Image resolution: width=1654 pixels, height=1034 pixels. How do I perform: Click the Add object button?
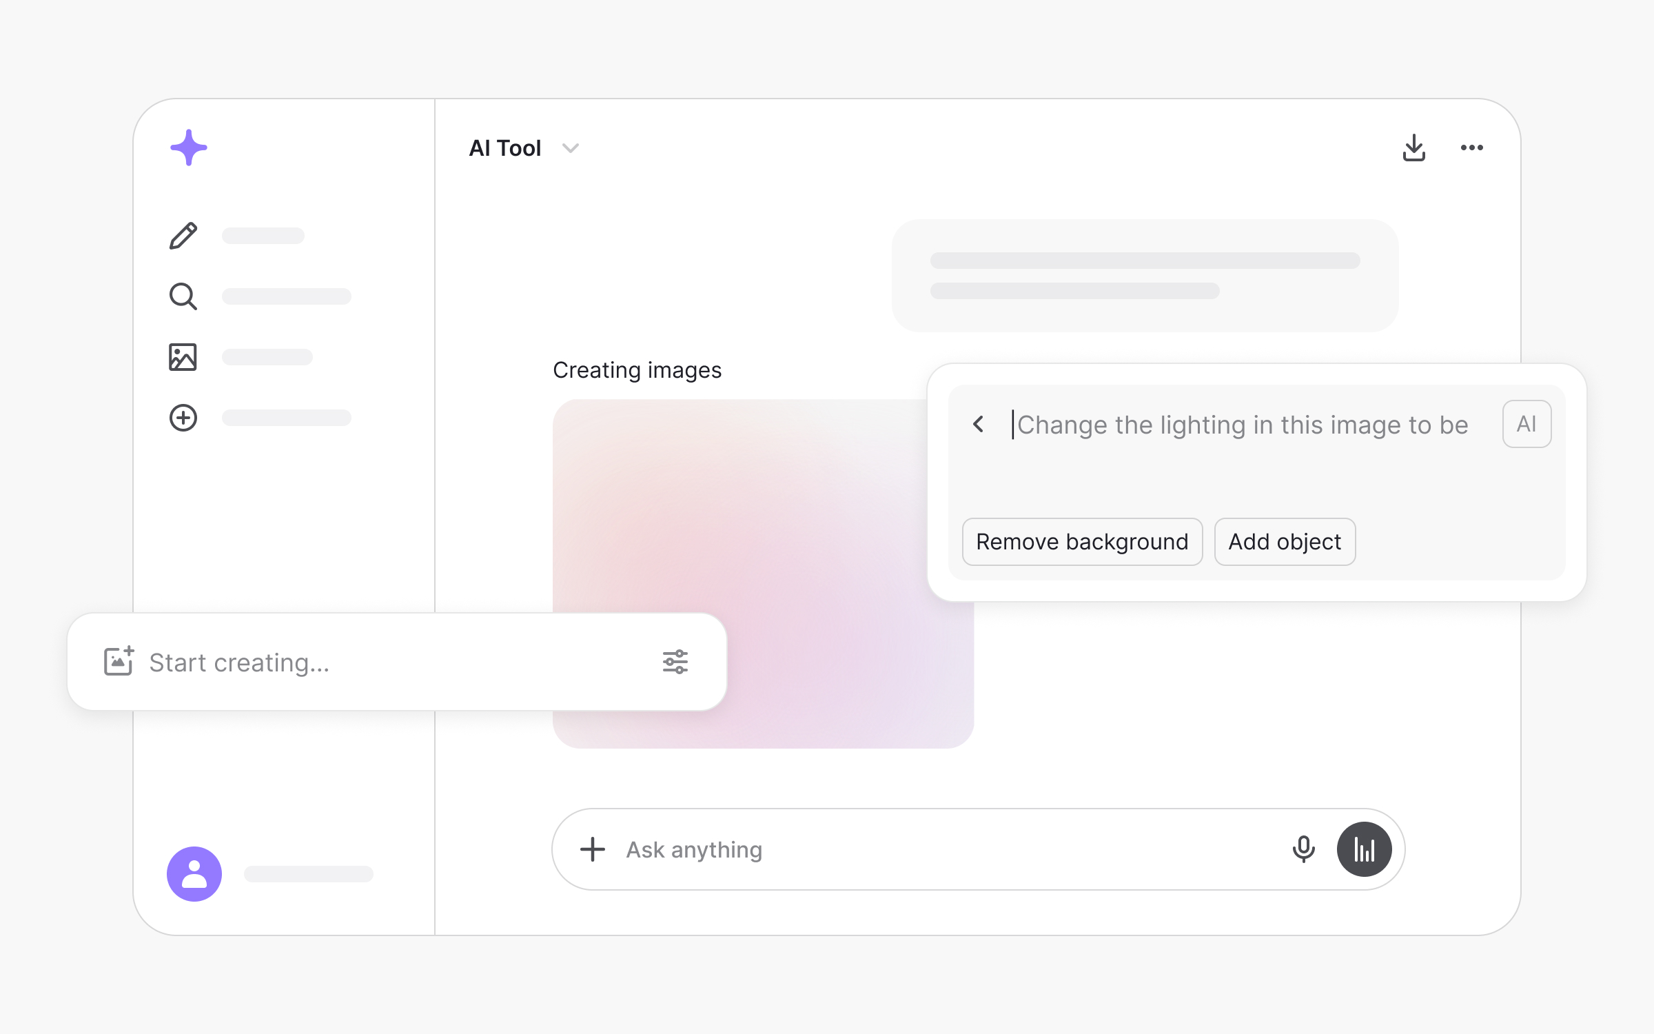tap(1285, 542)
